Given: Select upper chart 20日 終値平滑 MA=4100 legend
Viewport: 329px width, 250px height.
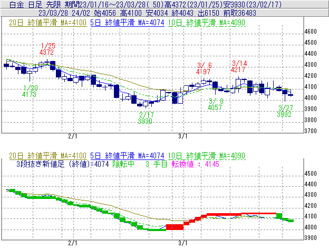Looking at the screenshot, I should click(47, 23).
